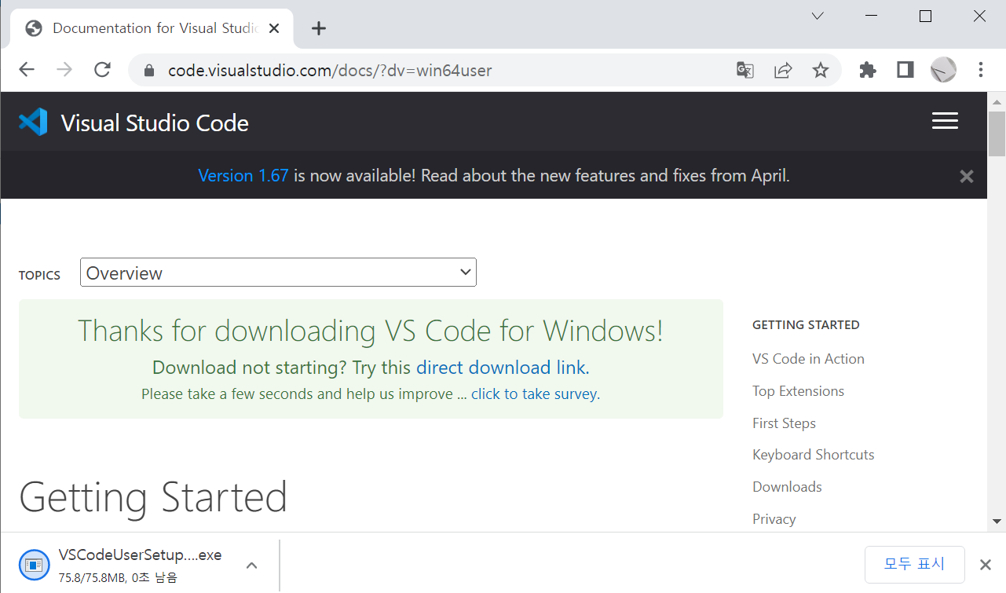Click the Visual Studio Code logo icon
The image size is (1006, 593).
coord(33,122)
